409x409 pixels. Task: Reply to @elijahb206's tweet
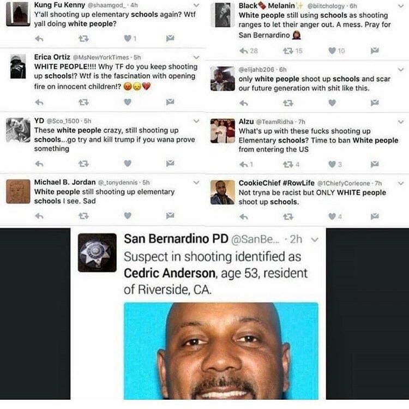(244, 103)
